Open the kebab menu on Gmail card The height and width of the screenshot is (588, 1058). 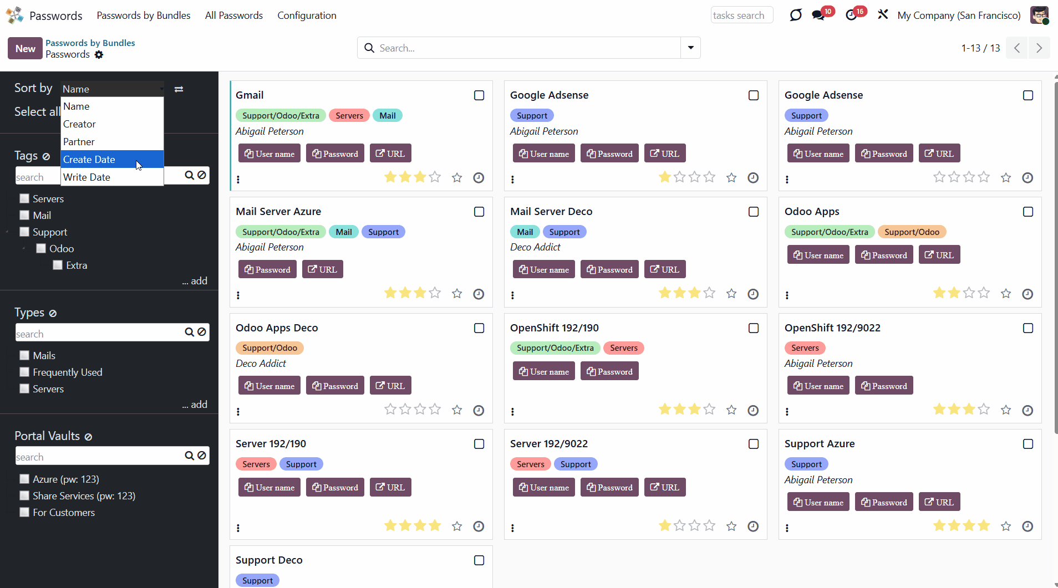pos(238,179)
